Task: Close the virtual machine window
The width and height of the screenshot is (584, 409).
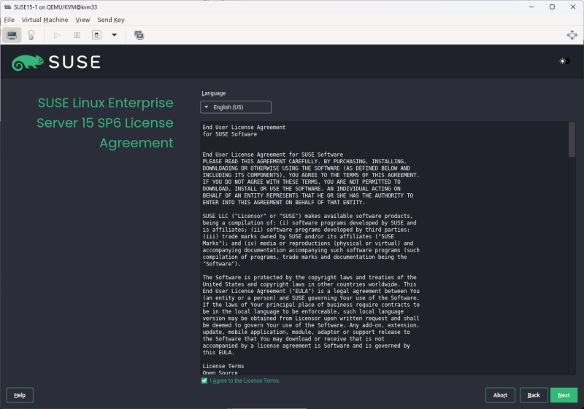Action: click(573, 7)
